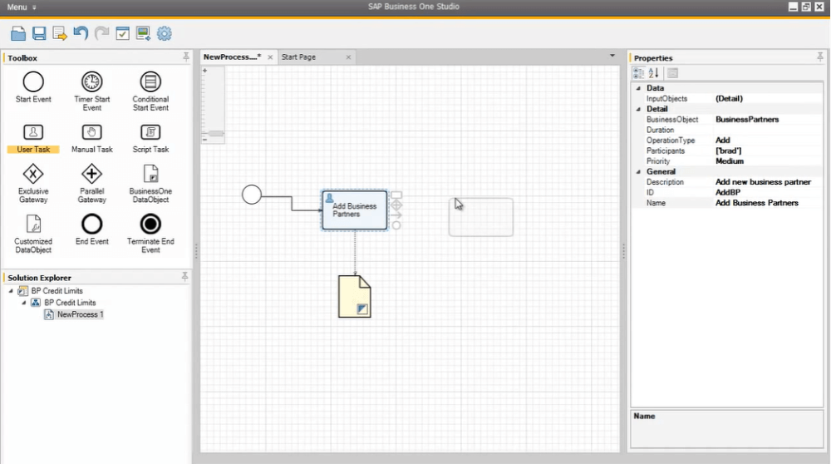The height and width of the screenshot is (464, 831).
Task: Click the Undo toolbar icon
Action: 81,33
